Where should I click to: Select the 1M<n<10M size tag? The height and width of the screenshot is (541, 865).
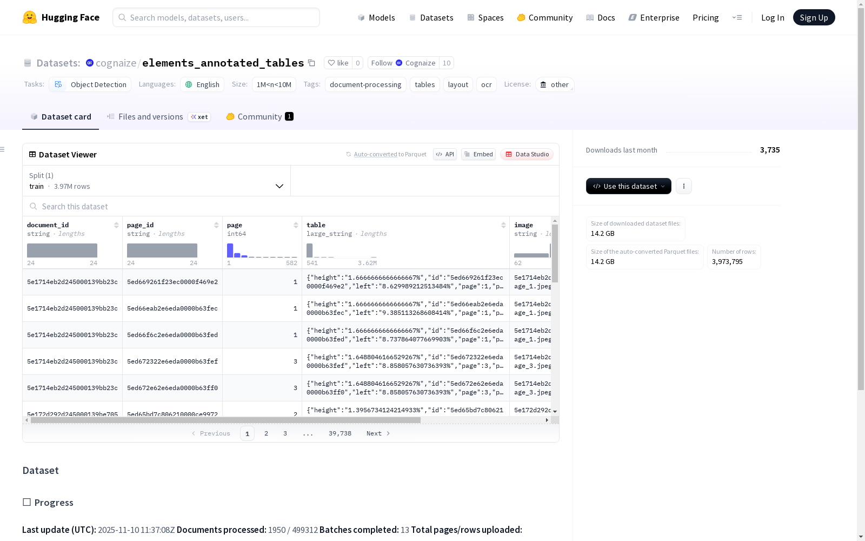(274, 84)
